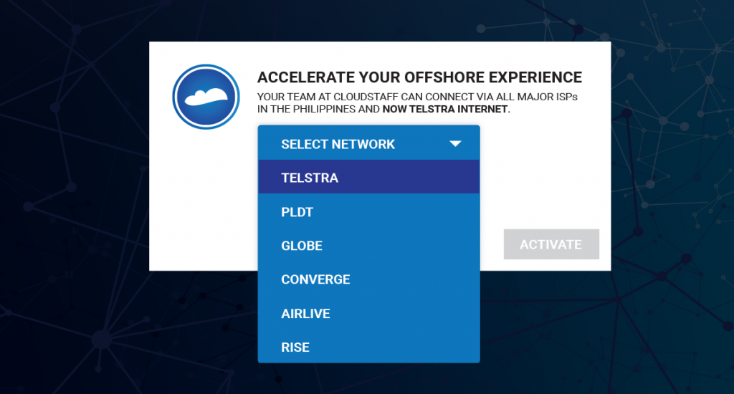Click the dark background outside the dialog
Image resolution: width=734 pixels, height=394 pixels.
pos(72,215)
